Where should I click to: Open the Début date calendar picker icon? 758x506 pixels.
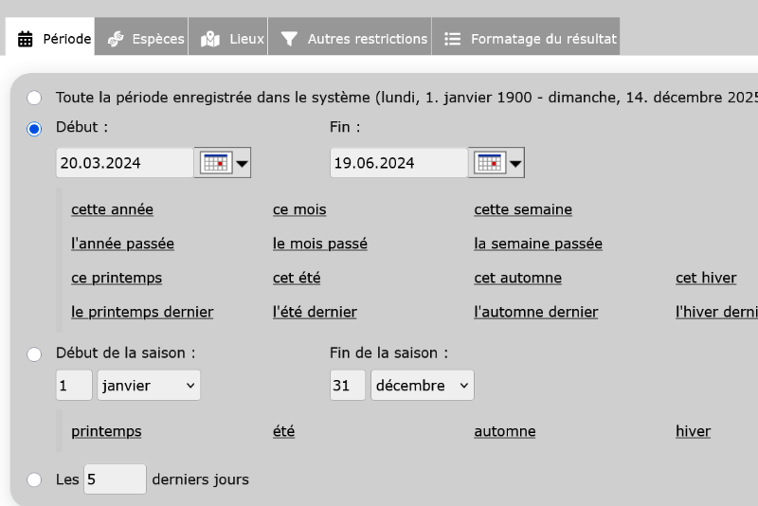tap(216, 163)
